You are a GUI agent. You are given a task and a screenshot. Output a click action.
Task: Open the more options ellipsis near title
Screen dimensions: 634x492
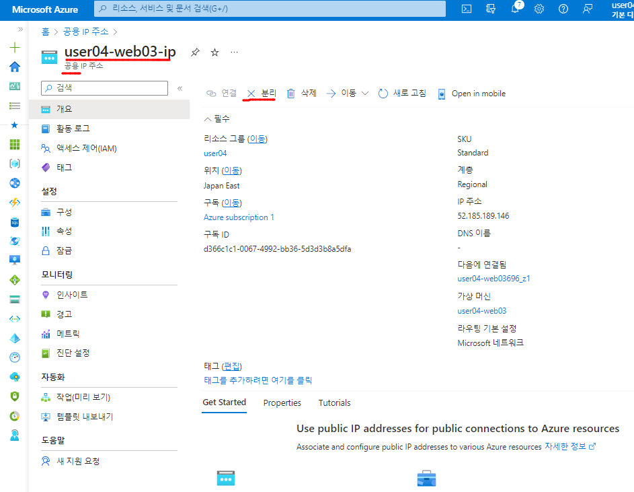234,52
